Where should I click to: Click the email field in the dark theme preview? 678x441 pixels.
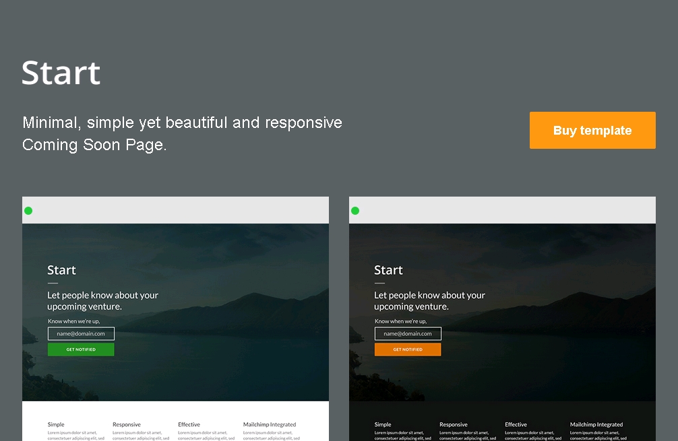click(408, 333)
